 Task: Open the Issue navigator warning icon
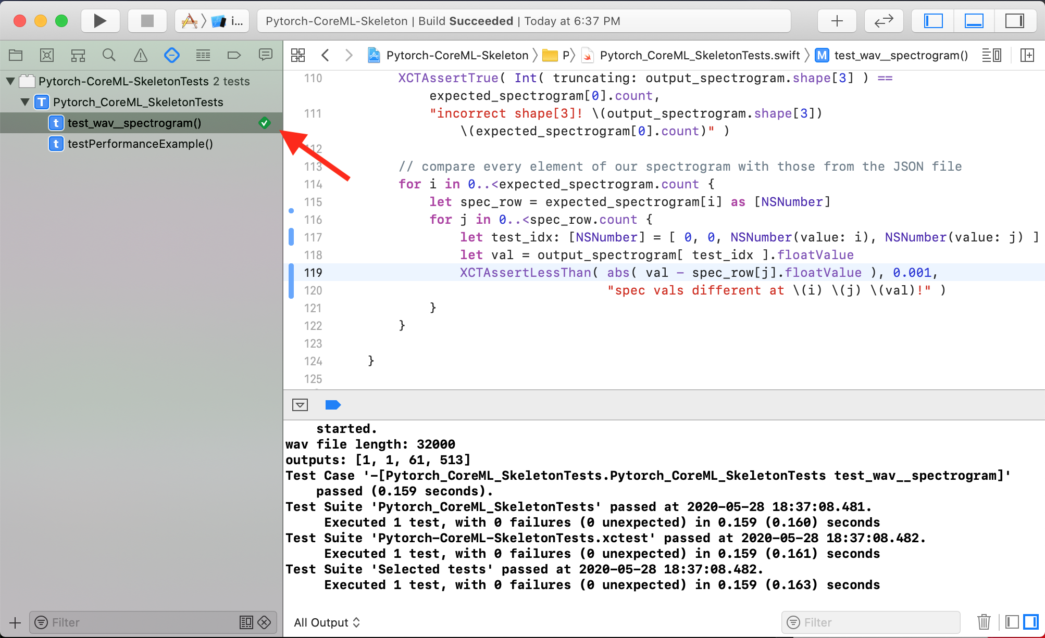(x=141, y=55)
